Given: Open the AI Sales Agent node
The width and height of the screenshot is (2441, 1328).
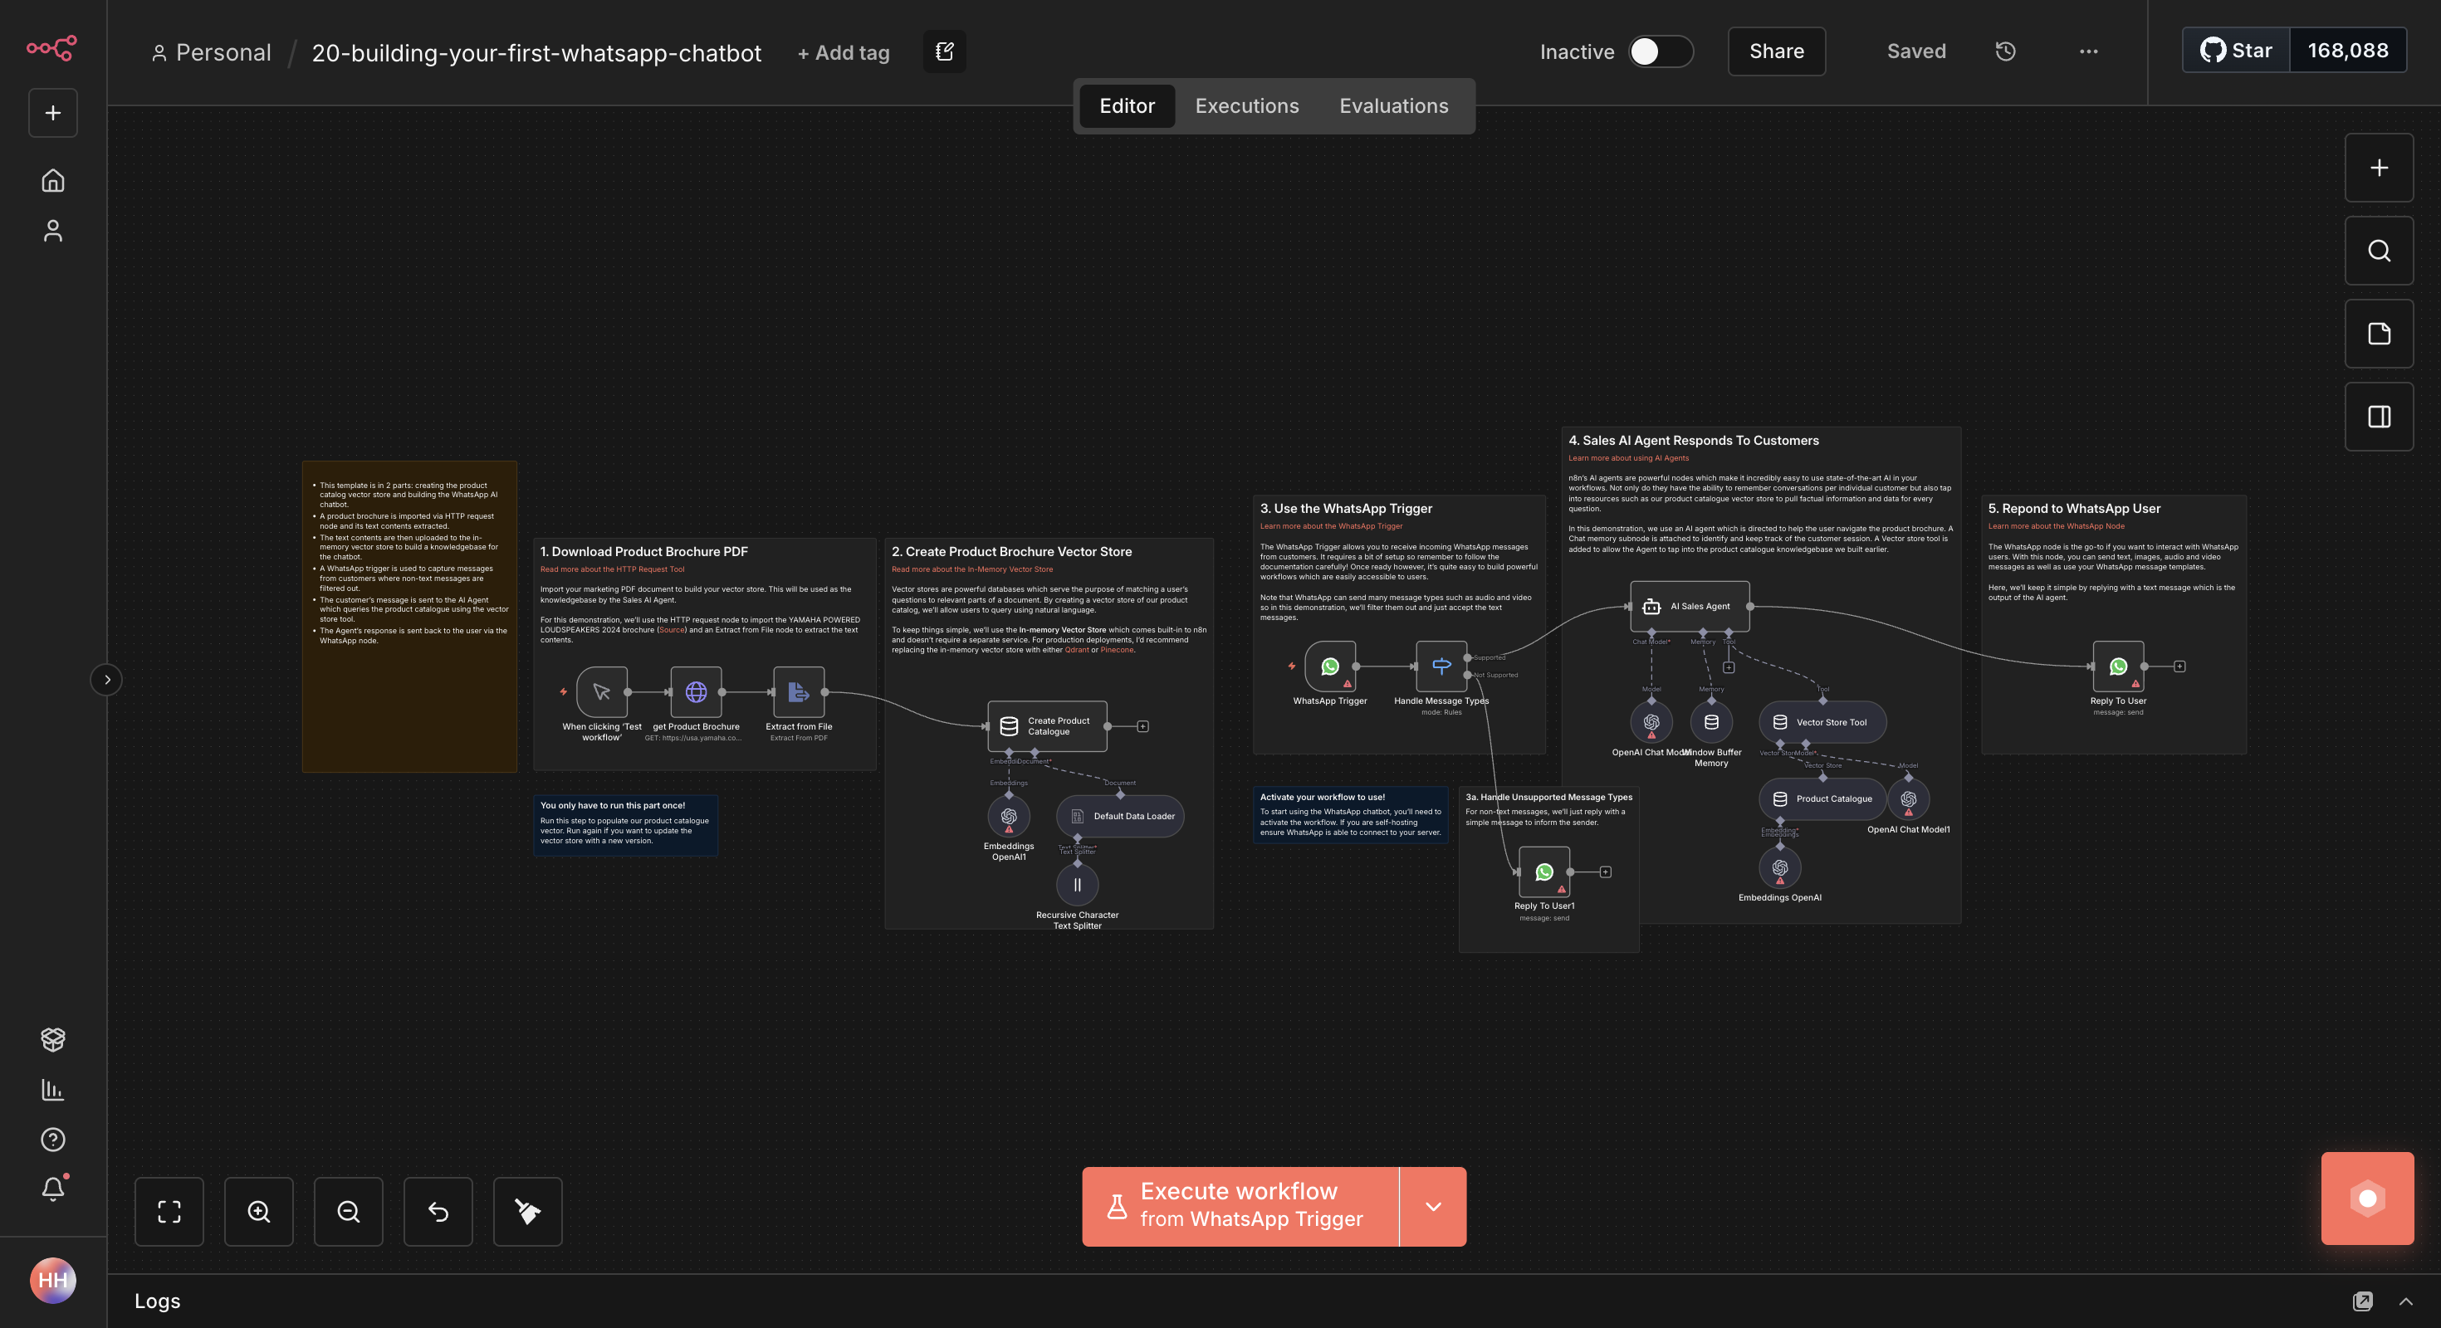Looking at the screenshot, I should click(1689, 606).
